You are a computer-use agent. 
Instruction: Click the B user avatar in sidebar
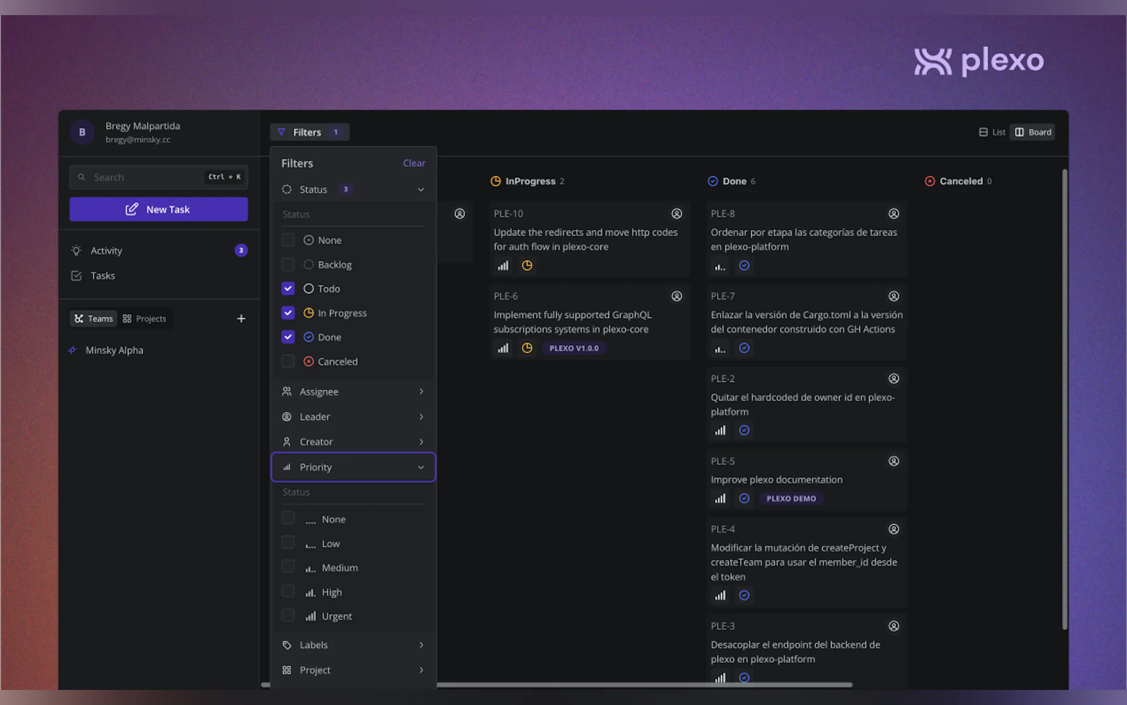coord(82,132)
